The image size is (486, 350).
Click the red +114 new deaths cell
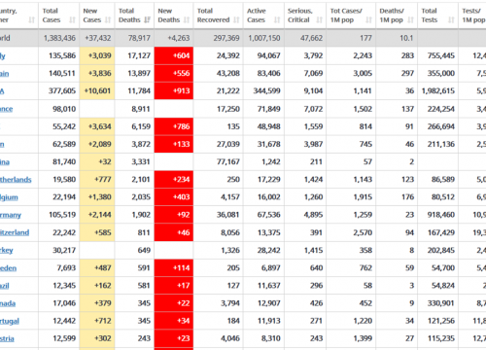[x=174, y=268]
